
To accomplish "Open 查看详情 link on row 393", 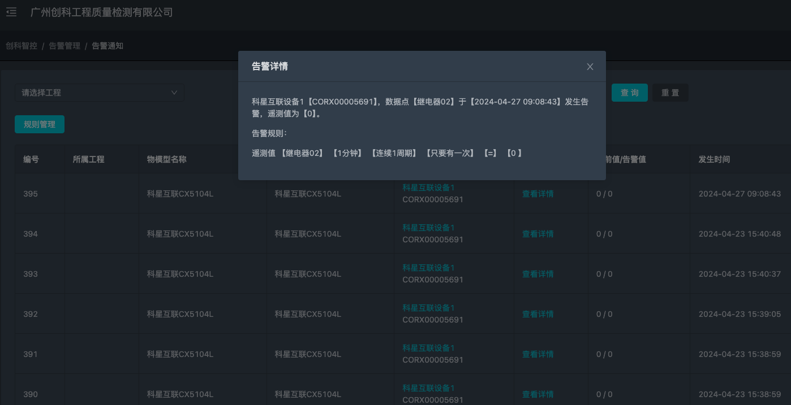I will [538, 273].
